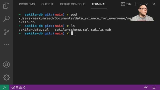Click the 'sakila-schema.sql' file name
This screenshot has width=160, height=90.
coord(72,30)
